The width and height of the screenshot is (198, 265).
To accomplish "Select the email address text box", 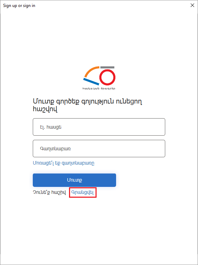I will pyautogui.click(x=99, y=127).
